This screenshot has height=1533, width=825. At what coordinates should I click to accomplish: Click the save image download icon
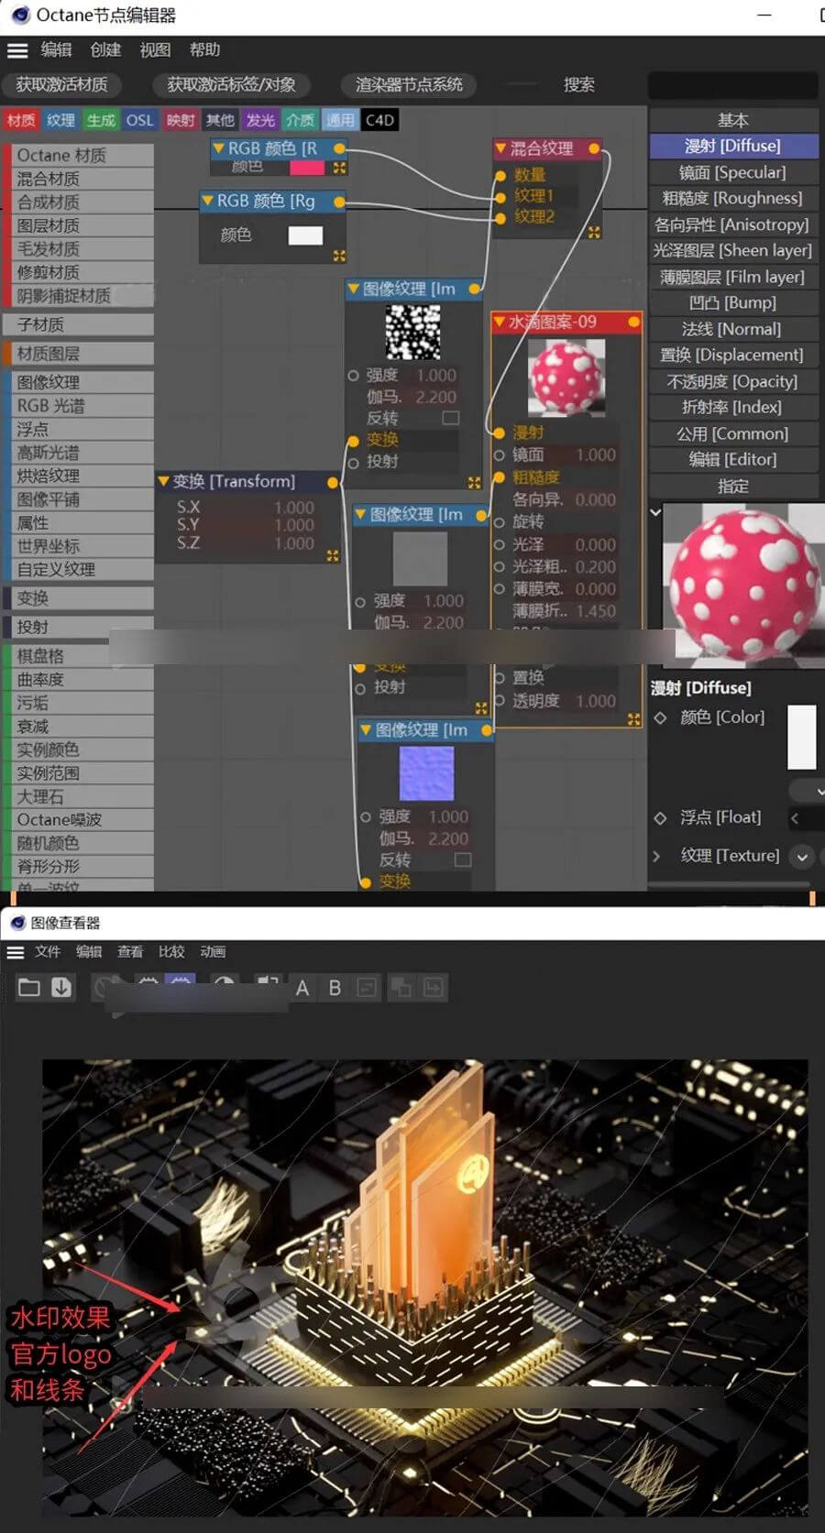coord(61,987)
